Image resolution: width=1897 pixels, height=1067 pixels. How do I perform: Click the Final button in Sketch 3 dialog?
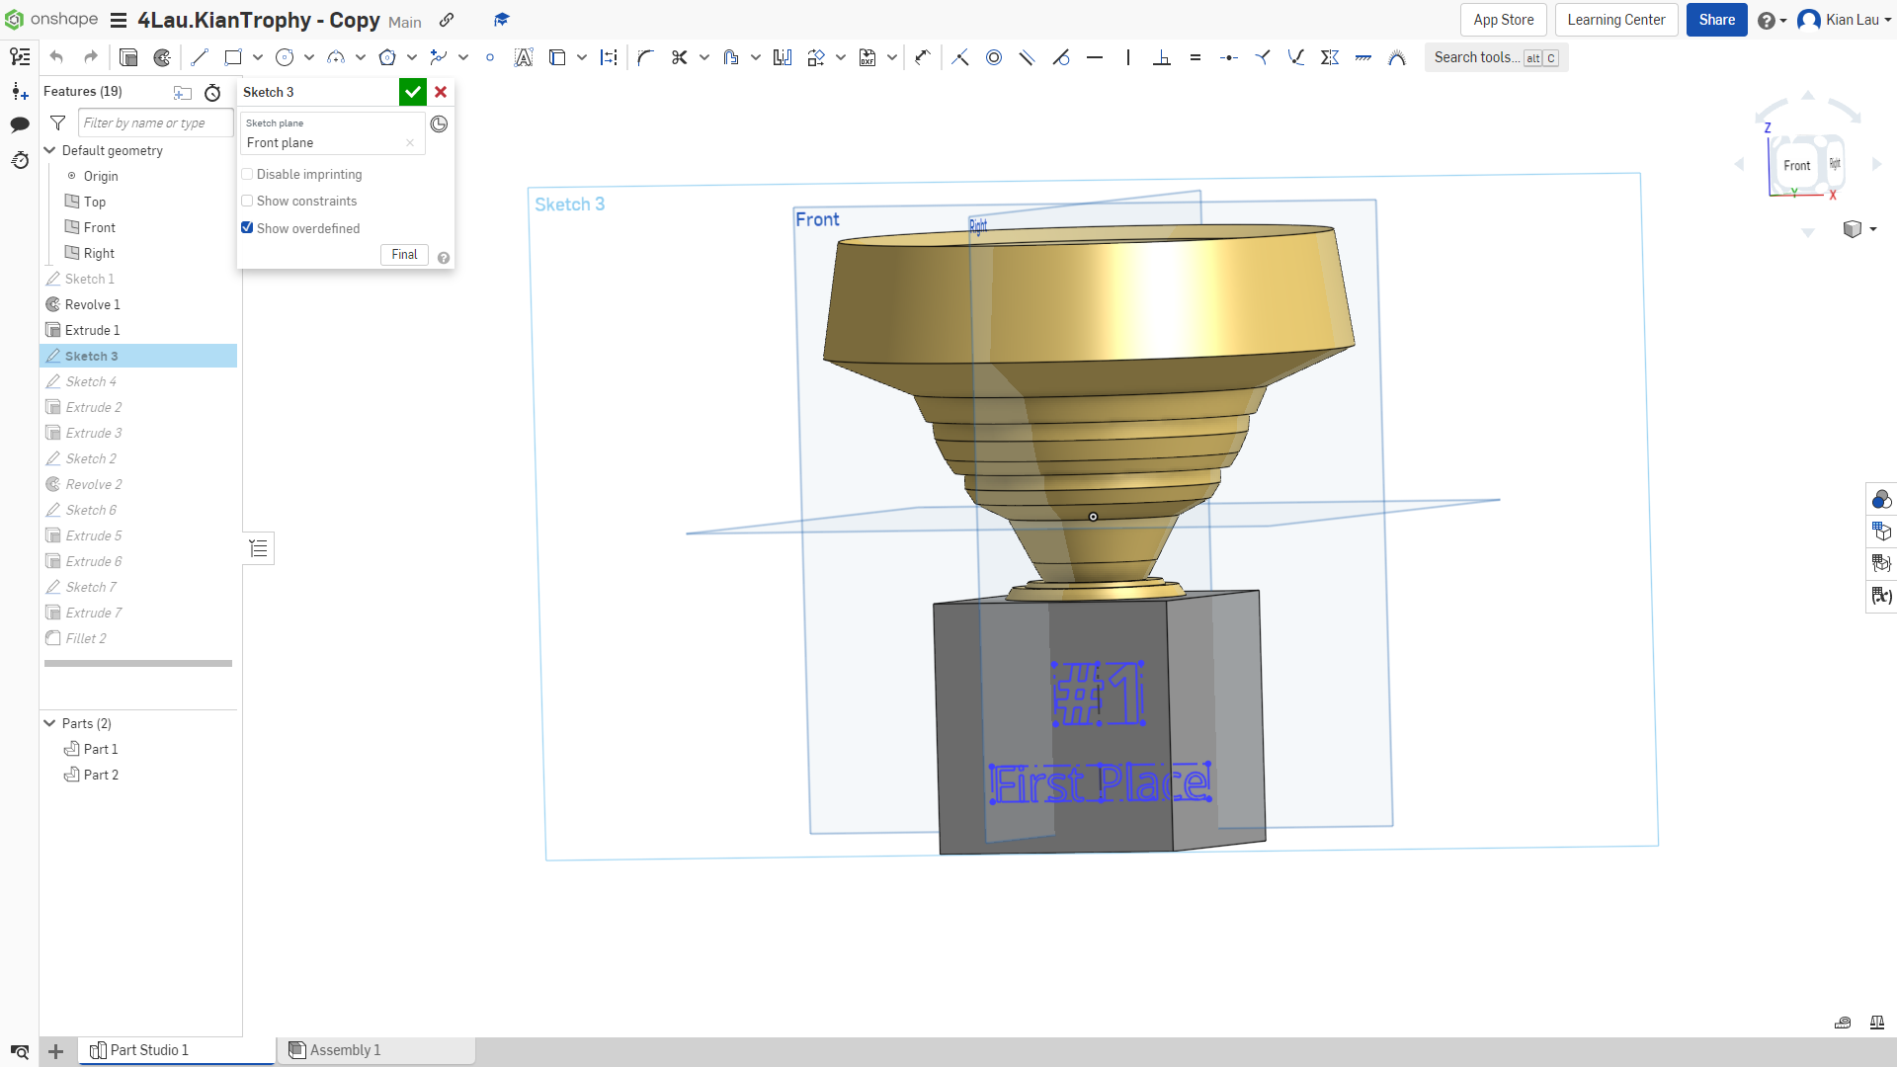pyautogui.click(x=404, y=254)
